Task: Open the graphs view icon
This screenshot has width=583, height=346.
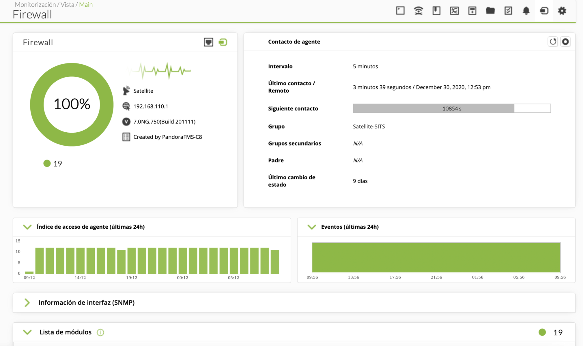Action: [x=454, y=11]
